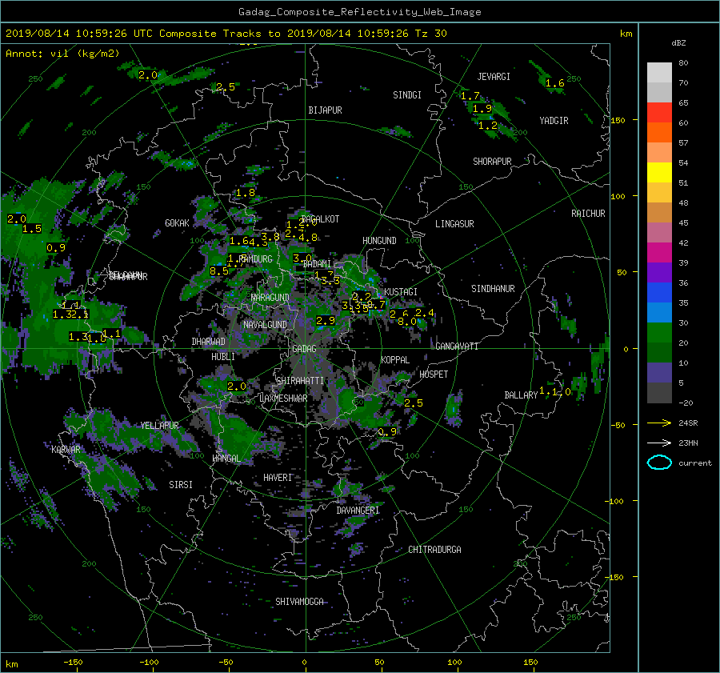Select the magenta band in dBZ legend

click(x=659, y=252)
